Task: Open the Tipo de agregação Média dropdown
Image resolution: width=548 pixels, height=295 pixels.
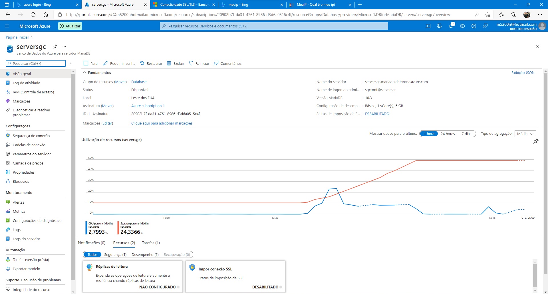Action: tap(525, 134)
